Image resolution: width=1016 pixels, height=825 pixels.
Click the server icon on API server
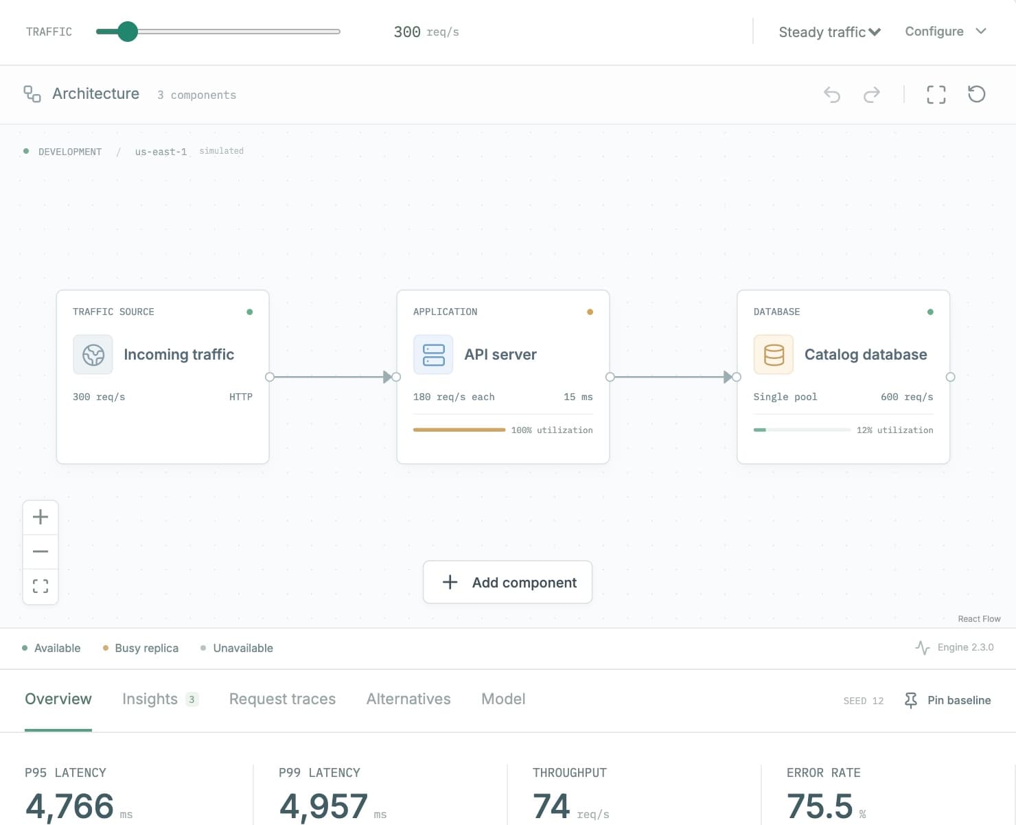click(433, 355)
